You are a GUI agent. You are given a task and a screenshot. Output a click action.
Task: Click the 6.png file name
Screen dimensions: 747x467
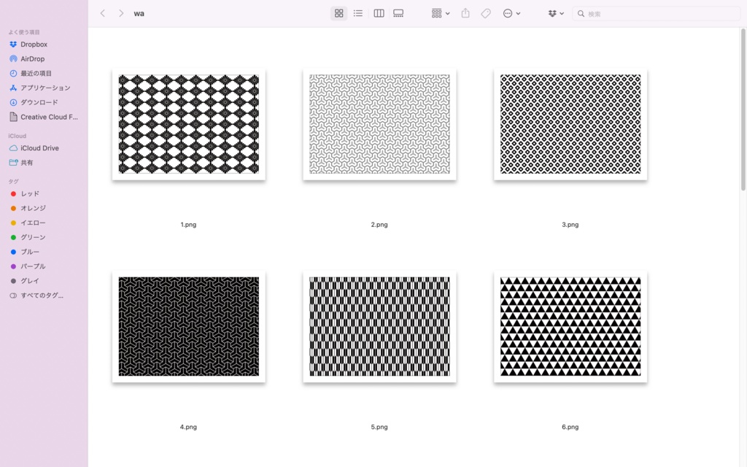click(570, 427)
